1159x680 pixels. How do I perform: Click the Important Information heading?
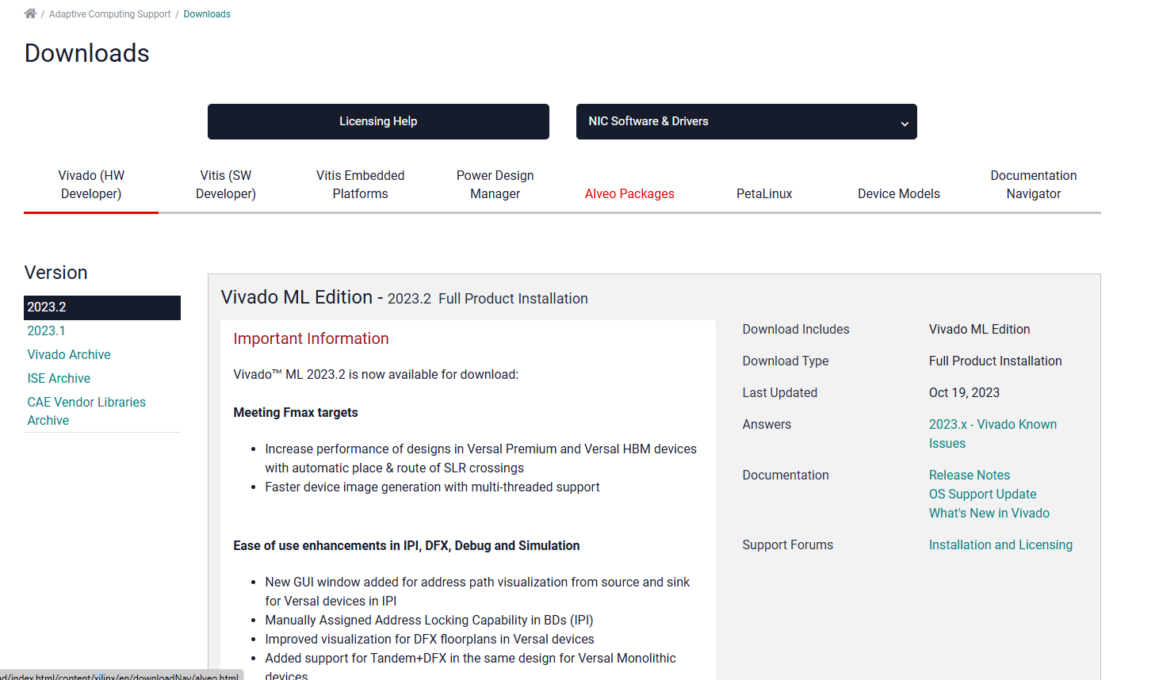(311, 338)
